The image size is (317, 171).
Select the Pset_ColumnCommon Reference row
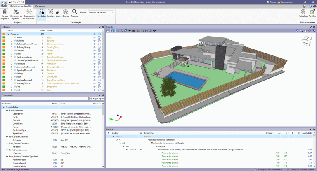pyautogui.click(x=52, y=147)
